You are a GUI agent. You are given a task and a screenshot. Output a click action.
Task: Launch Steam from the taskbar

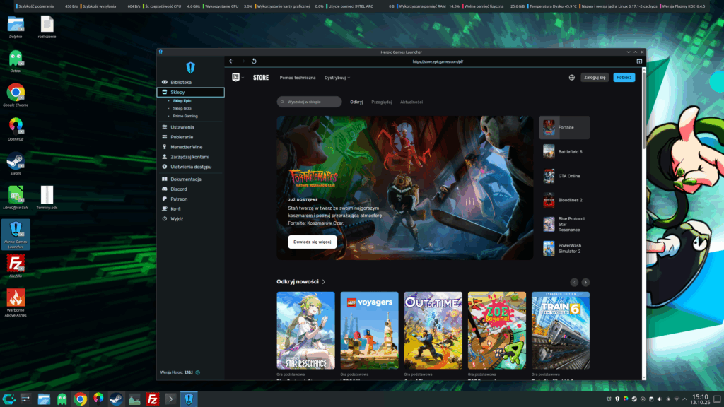click(116, 399)
